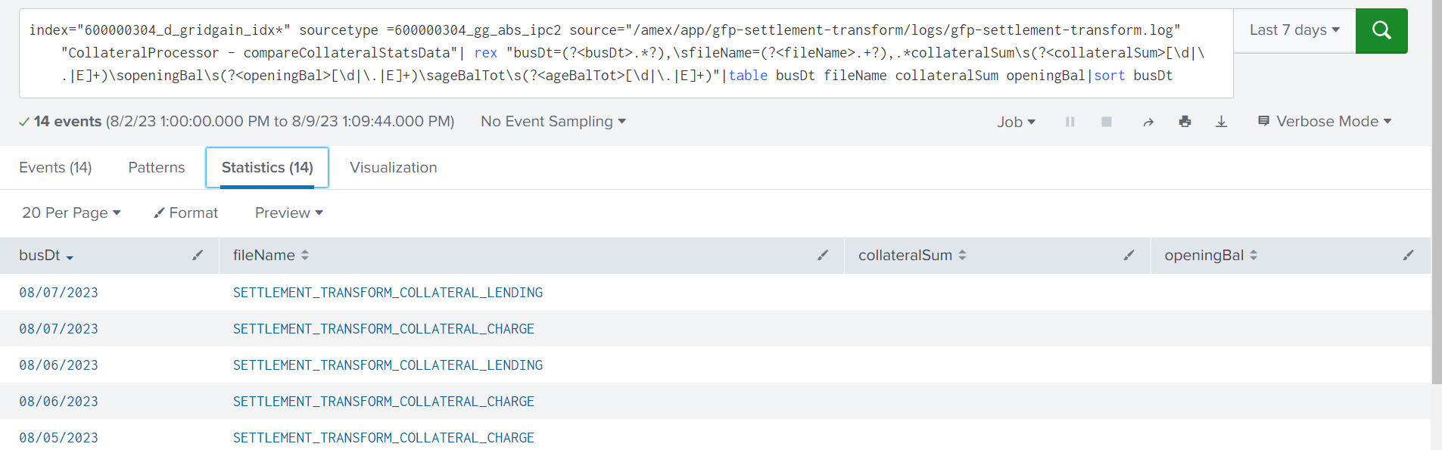Print the search results

pyautogui.click(x=1185, y=122)
